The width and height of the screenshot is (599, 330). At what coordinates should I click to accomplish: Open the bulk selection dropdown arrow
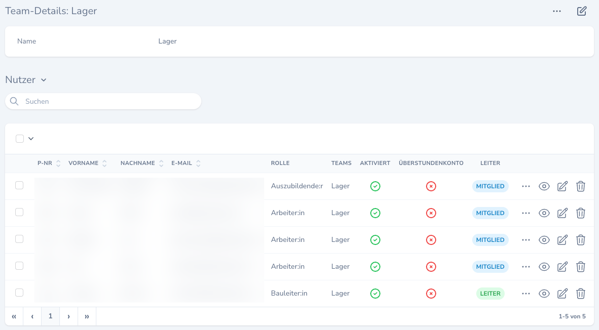[31, 139]
